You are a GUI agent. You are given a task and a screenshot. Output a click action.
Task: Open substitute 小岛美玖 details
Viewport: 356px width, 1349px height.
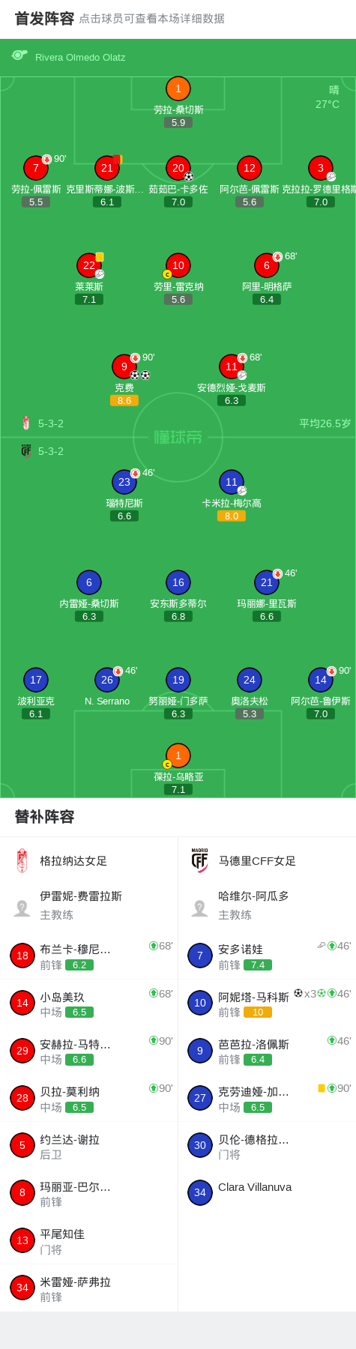click(88, 1003)
